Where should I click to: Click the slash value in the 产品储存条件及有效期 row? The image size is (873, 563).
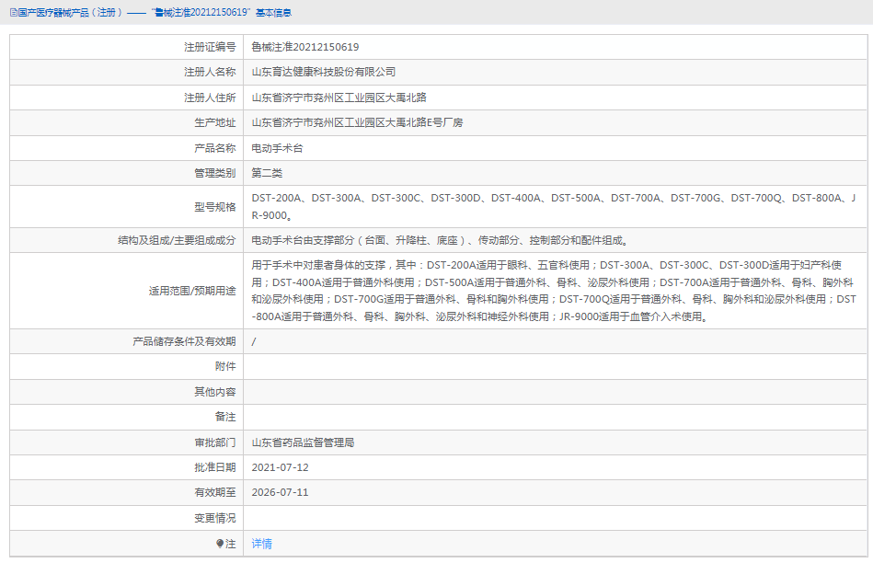pos(254,341)
